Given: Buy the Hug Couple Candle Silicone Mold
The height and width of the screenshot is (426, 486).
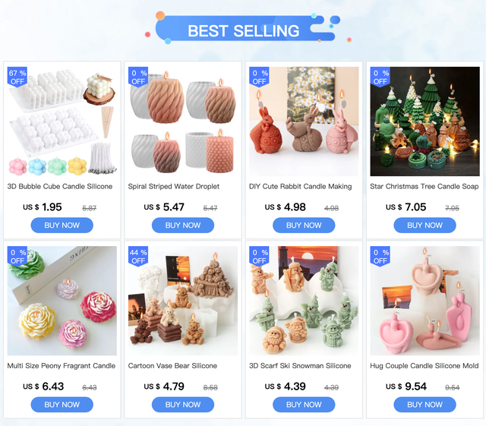Looking at the screenshot, I should 425,405.
